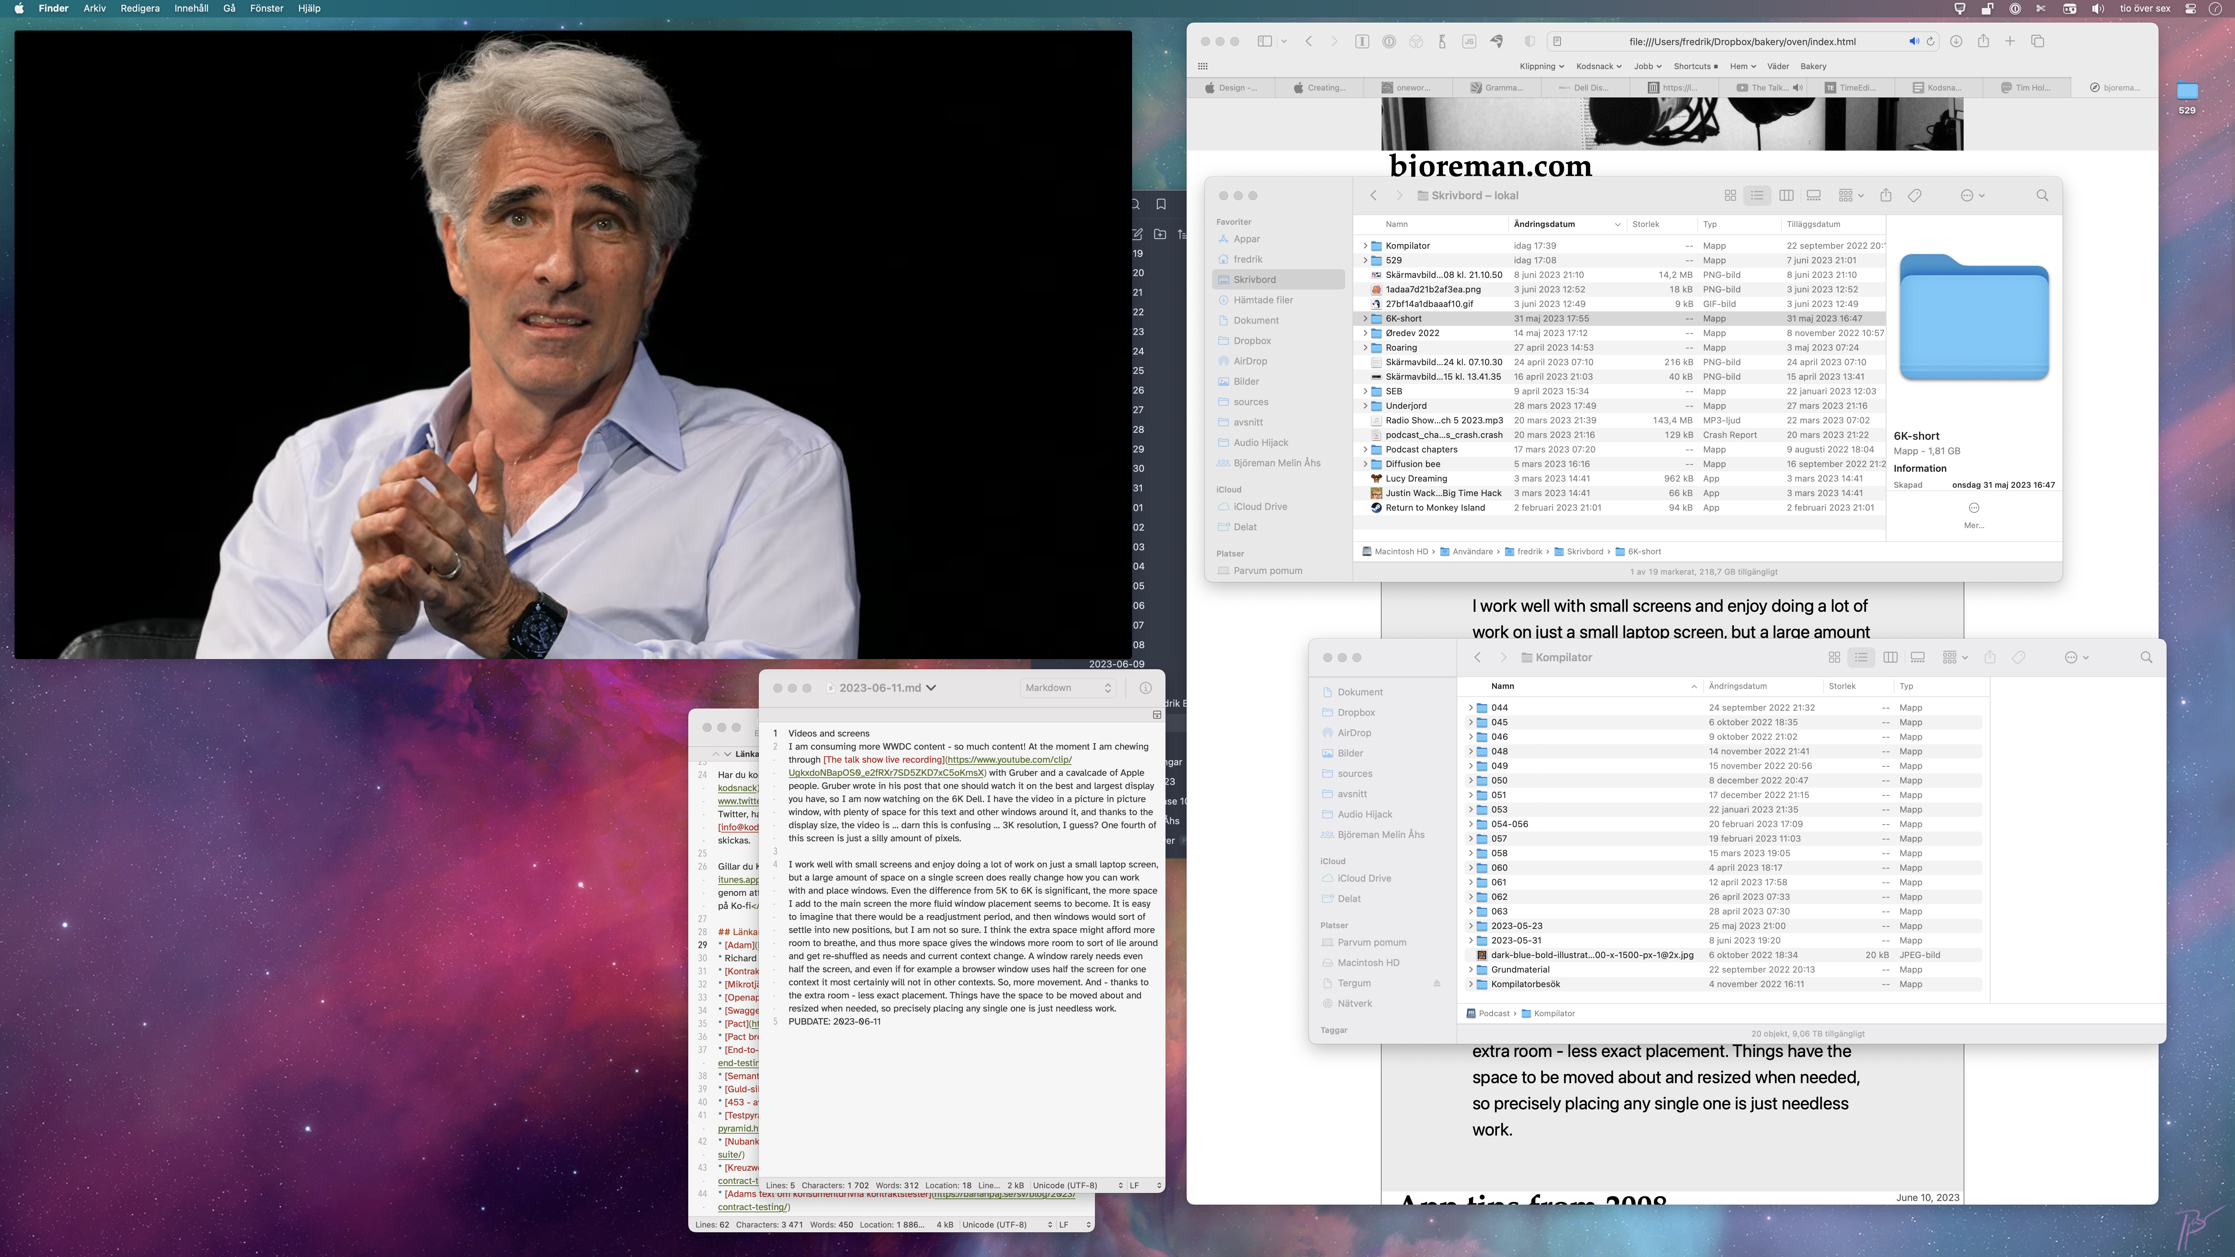The image size is (2235, 1257).
Task: Toggle Safari sidebar visibility
Action: click(1265, 41)
